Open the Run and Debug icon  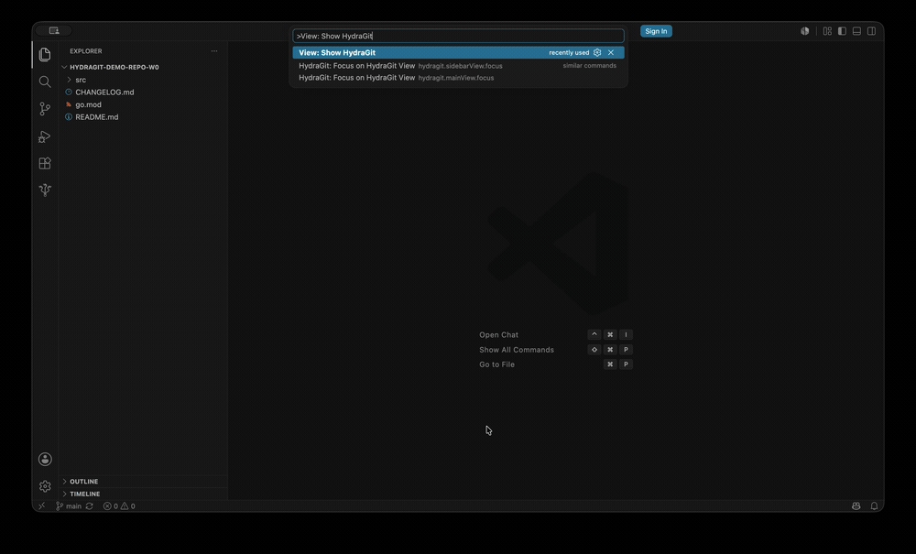45,136
